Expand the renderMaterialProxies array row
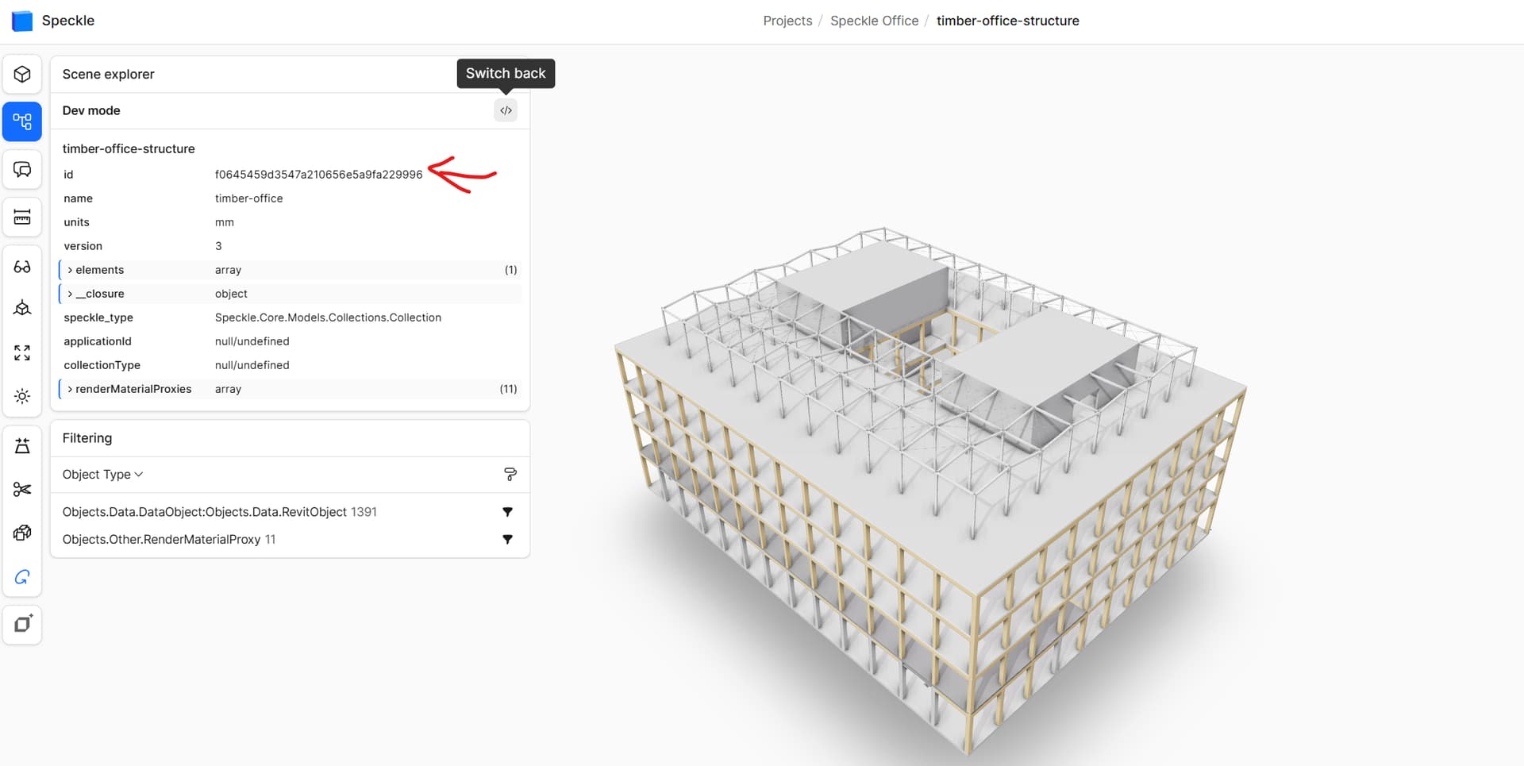 click(291, 389)
